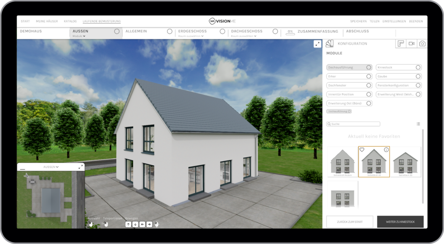The height and width of the screenshot is (244, 444).
Task: Open the Aussen dropdown in the minimap
Action: pos(51,167)
